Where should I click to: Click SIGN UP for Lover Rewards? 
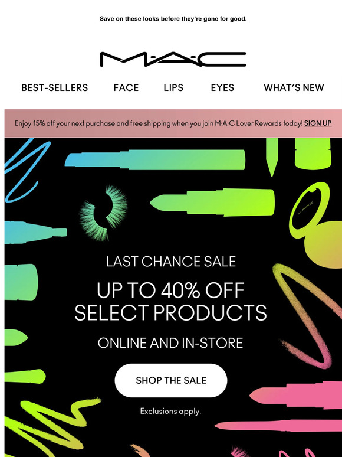click(318, 123)
